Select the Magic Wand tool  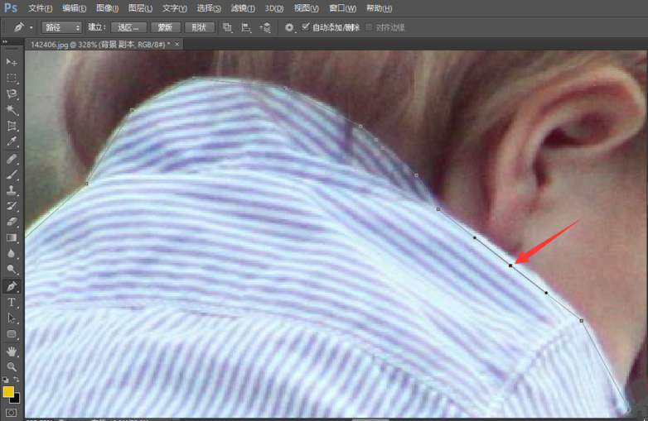click(x=11, y=110)
